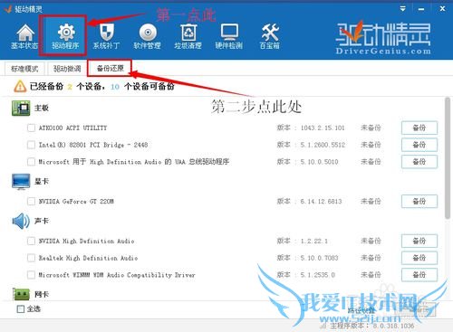Click the 声卡 speaker category icon
The width and height of the screenshot is (453, 332).
click(x=21, y=221)
